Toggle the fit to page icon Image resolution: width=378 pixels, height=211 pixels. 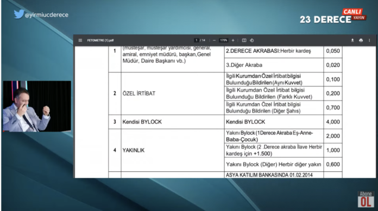pyautogui.click(x=244, y=40)
